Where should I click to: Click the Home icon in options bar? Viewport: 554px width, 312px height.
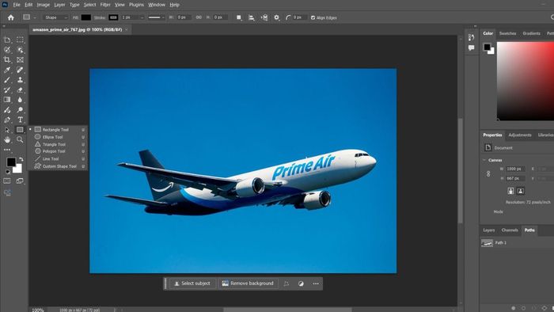(11, 17)
